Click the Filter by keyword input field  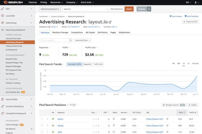pyautogui.click(x=54, y=40)
